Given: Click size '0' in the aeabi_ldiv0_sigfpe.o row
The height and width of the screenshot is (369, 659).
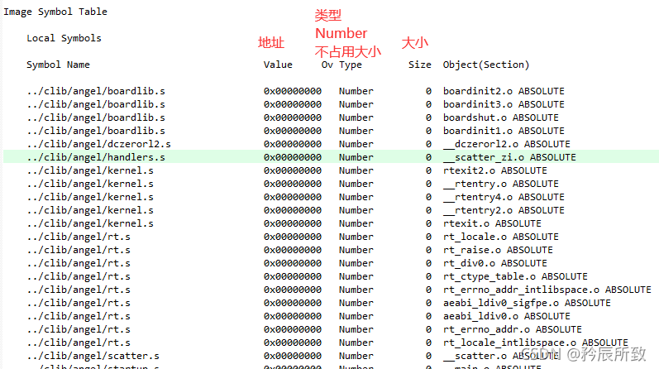Looking at the screenshot, I should click(428, 304).
